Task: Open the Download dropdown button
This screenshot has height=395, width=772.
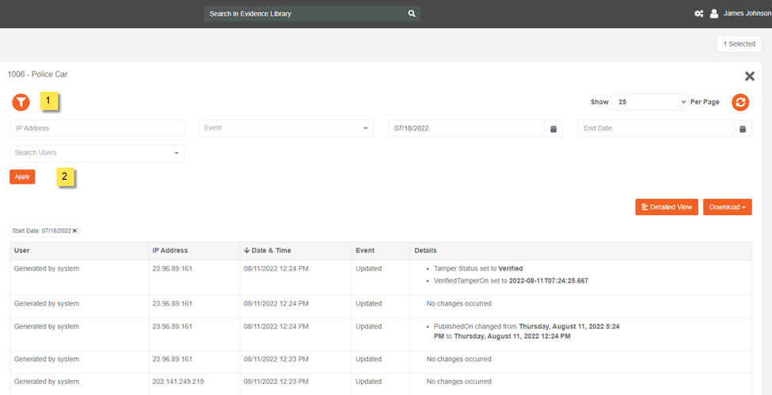Action: coord(727,207)
